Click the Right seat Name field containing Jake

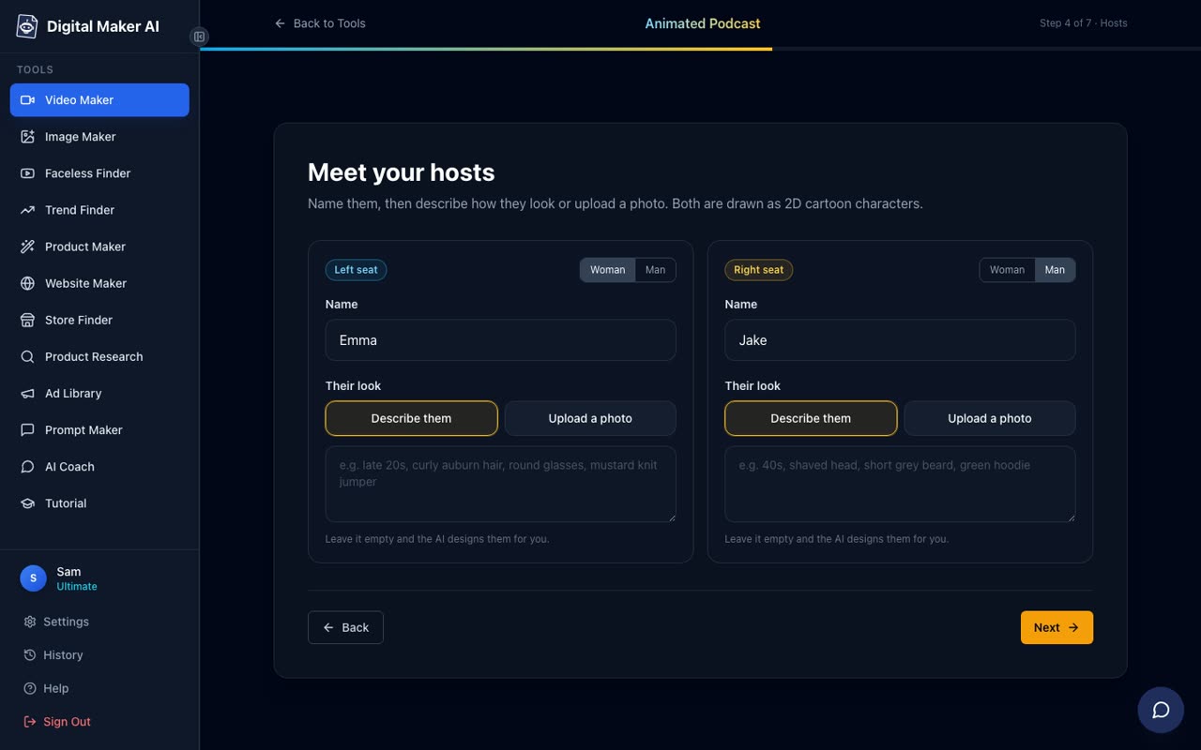(901, 340)
